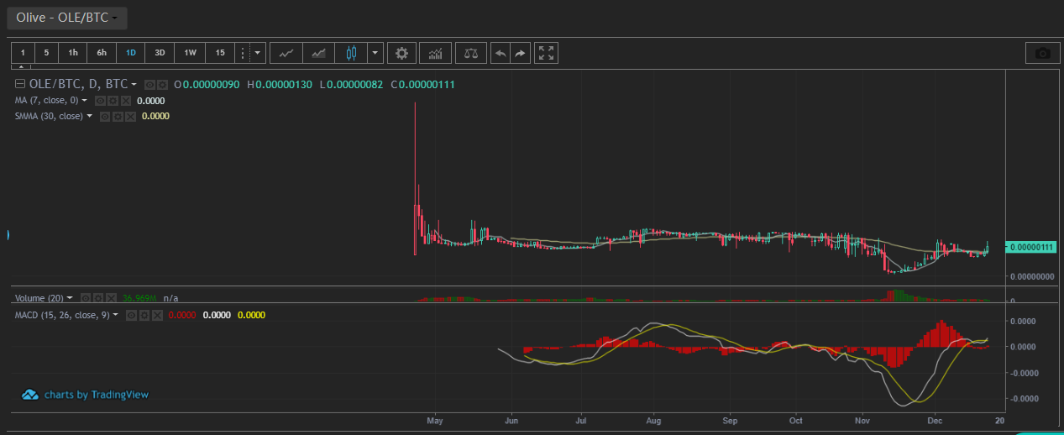Collapse the OLE/BTC legend box
Image resolution: width=1064 pixels, height=435 pixels.
point(20,84)
